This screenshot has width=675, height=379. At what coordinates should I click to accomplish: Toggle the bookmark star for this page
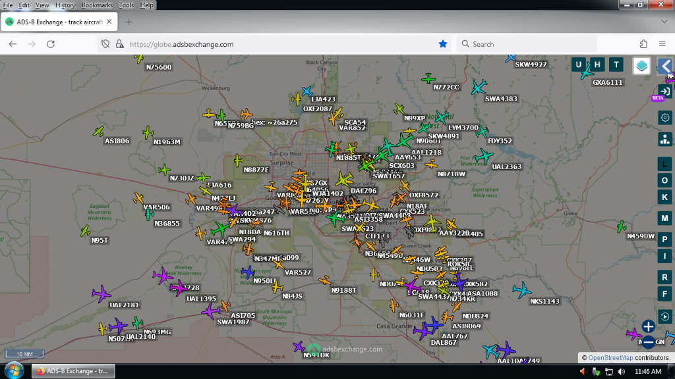point(443,44)
